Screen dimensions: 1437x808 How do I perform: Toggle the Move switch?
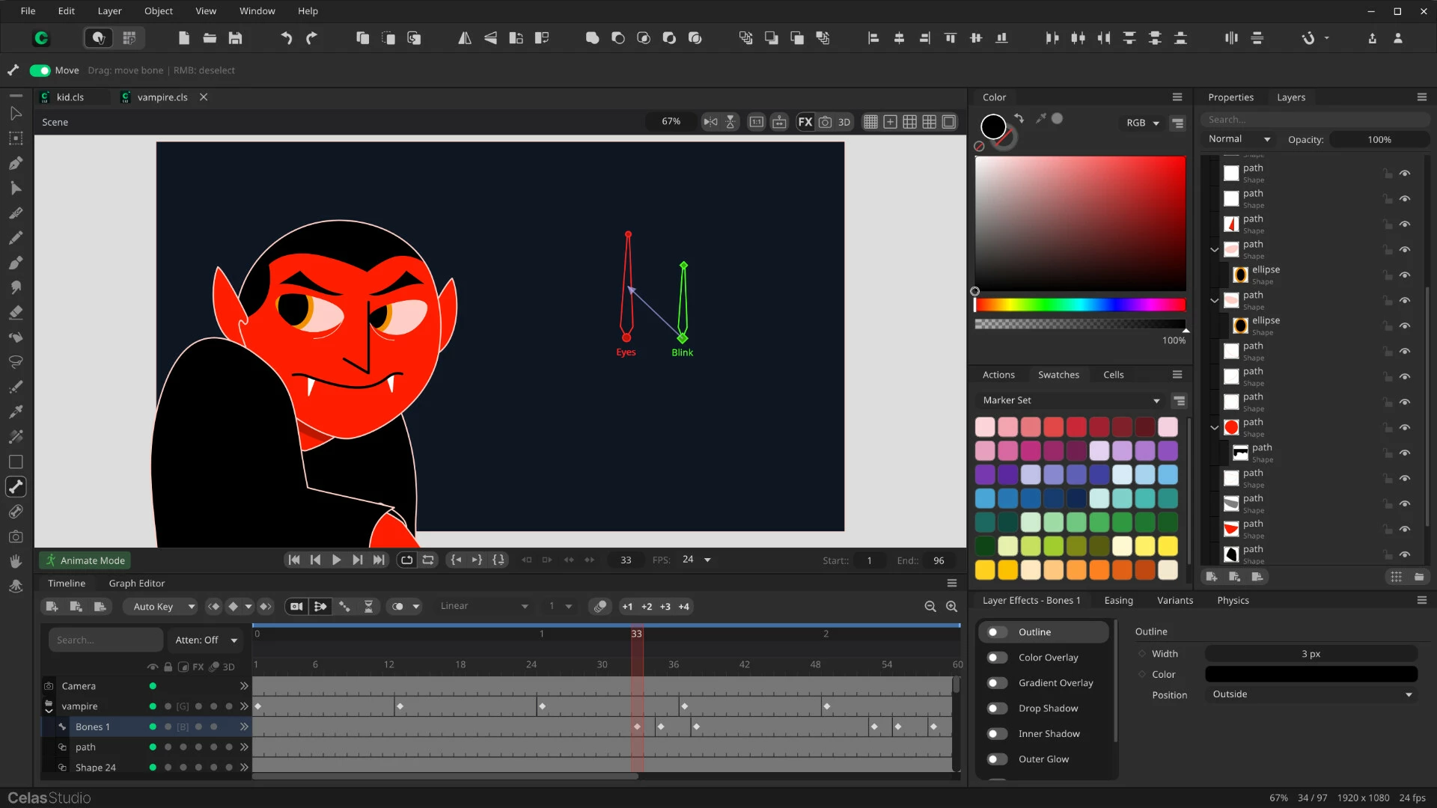pos(40,70)
